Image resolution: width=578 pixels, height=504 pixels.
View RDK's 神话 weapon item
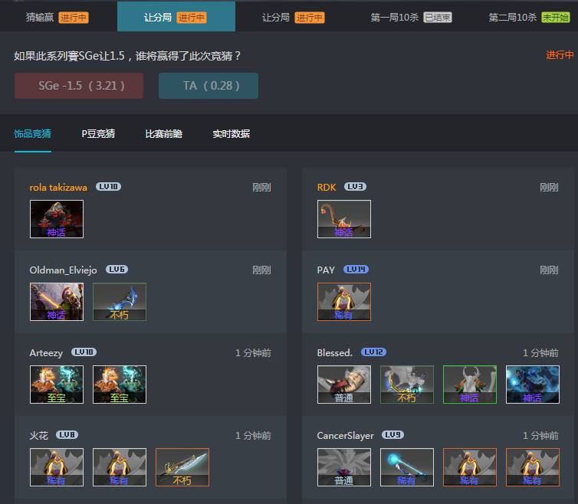tap(344, 219)
